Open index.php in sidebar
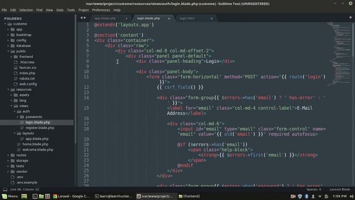The height and width of the screenshot is (200, 355). click(x=27, y=73)
